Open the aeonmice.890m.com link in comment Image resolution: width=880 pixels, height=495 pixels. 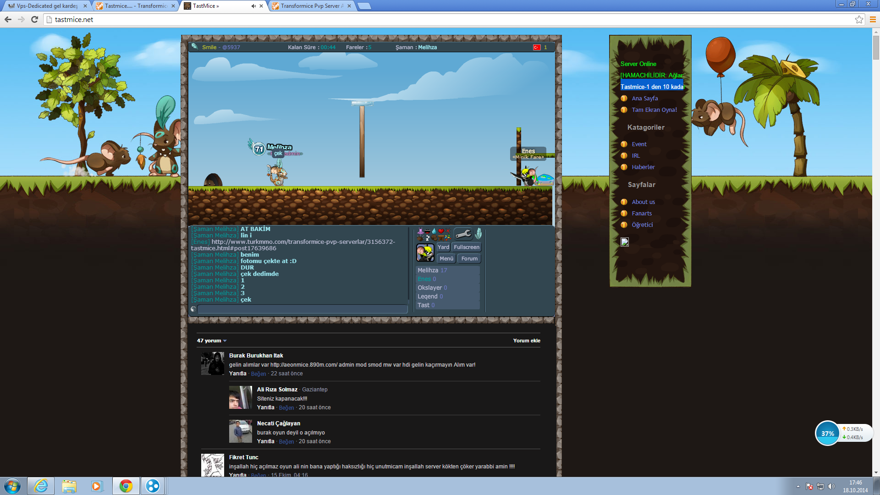click(303, 365)
